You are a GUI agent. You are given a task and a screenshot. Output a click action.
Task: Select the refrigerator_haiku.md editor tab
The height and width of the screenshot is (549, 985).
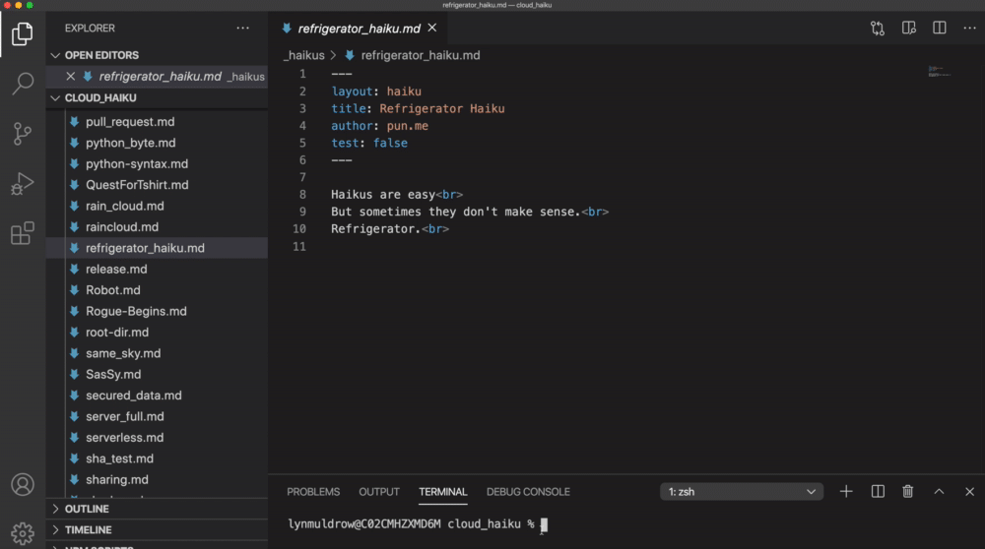(x=359, y=29)
